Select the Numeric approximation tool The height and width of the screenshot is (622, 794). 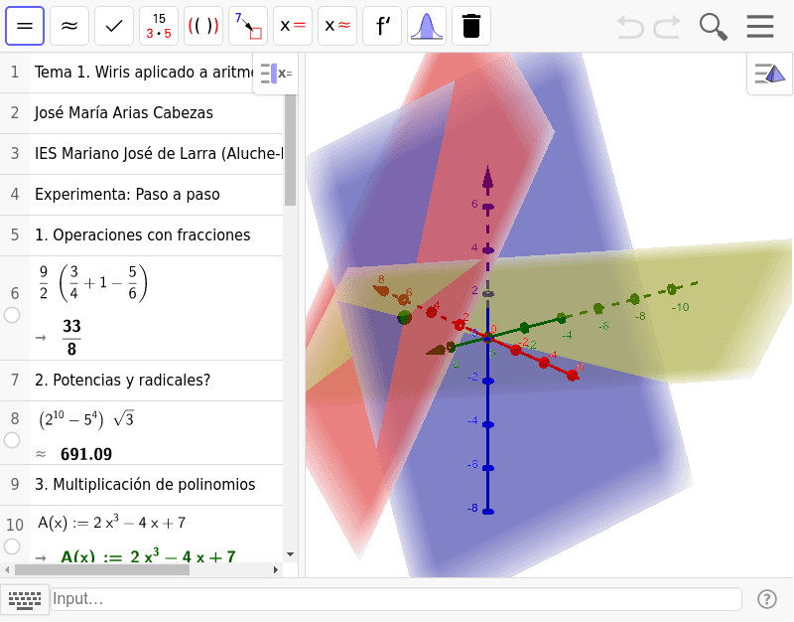[x=68, y=26]
